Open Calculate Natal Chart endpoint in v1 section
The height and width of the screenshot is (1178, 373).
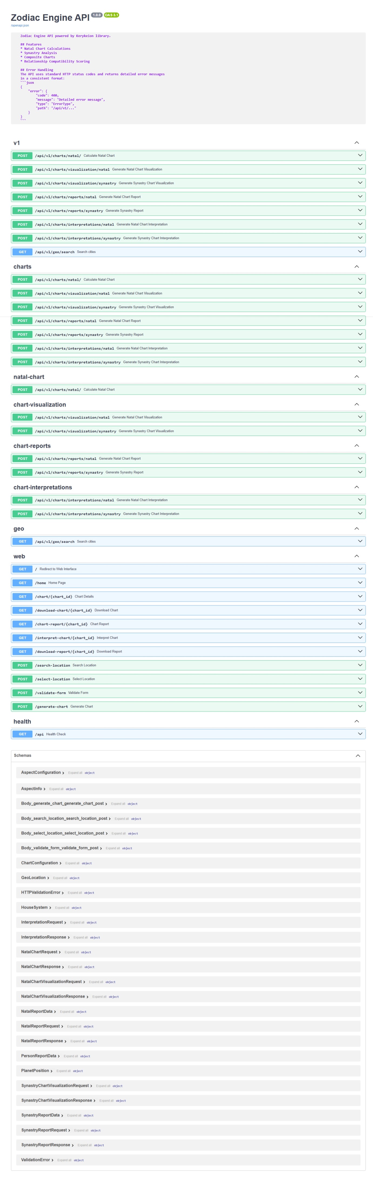click(x=188, y=155)
